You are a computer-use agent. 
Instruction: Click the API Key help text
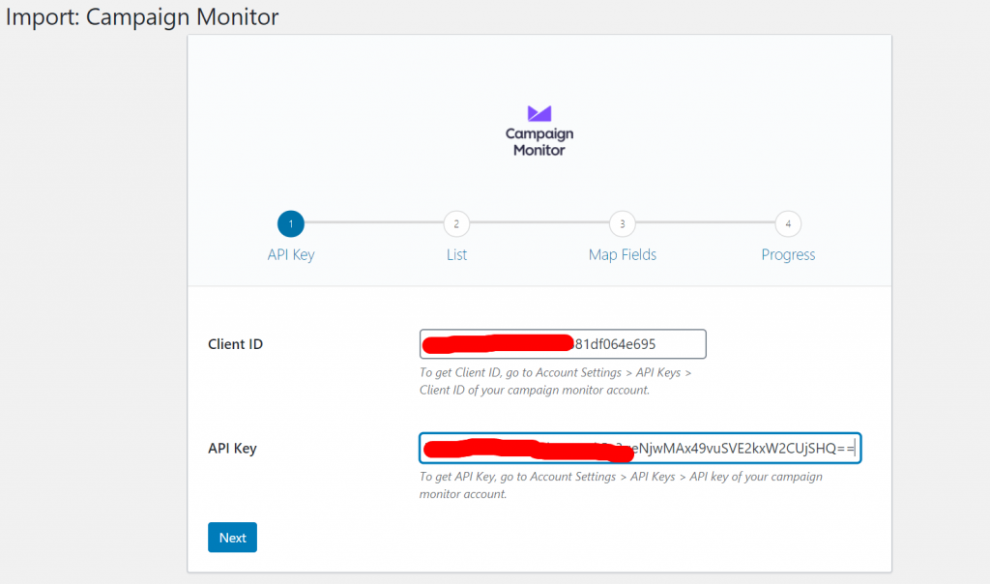(622, 485)
